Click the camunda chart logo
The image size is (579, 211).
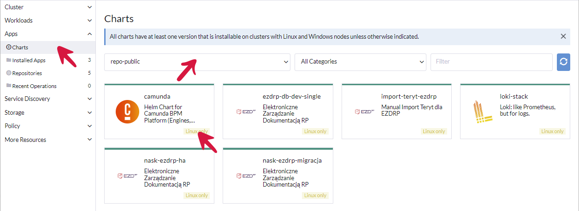(127, 112)
